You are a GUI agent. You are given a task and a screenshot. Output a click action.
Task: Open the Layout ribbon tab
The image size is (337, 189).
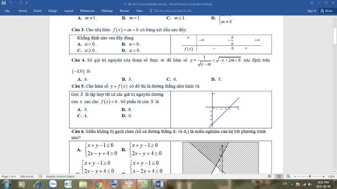point(68,11)
